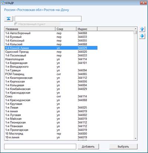Viewport: 148px width, 153px height.
Task: Click the scrollbar up arrow in list
Action: click(x=135, y=29)
